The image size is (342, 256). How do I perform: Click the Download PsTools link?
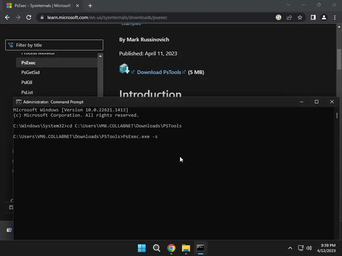coord(159,72)
